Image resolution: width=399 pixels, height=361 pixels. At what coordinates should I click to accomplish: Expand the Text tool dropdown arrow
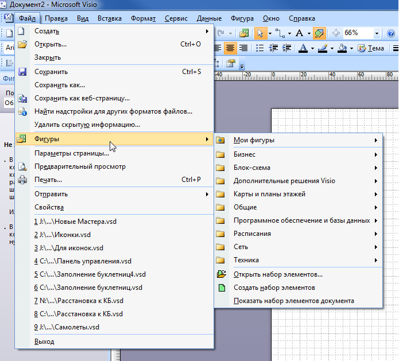tap(309, 33)
